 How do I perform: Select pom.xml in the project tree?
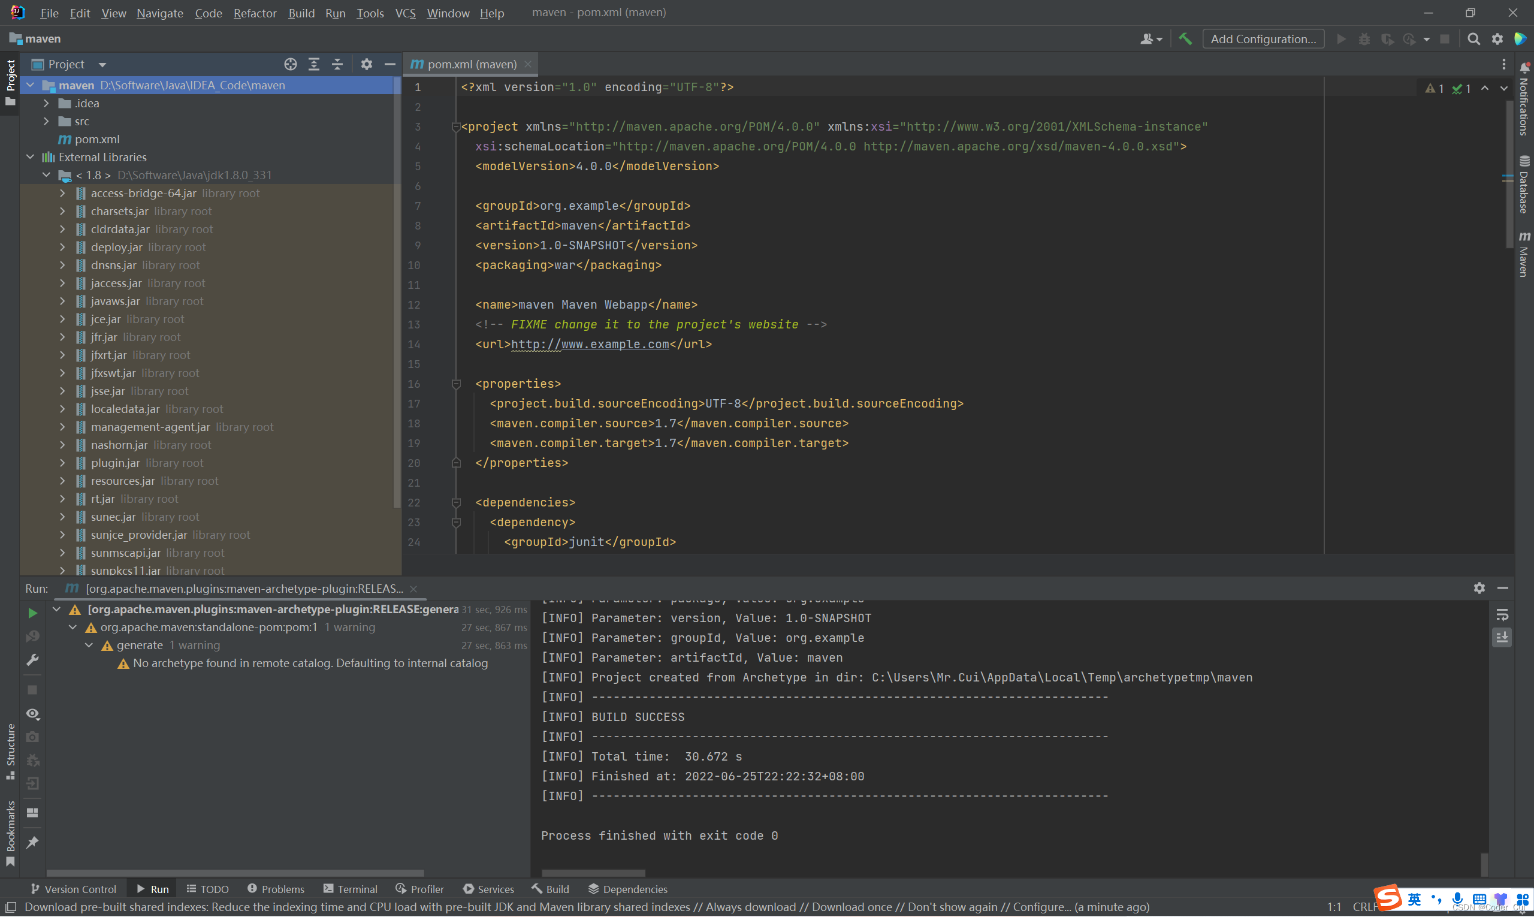pos(97,139)
